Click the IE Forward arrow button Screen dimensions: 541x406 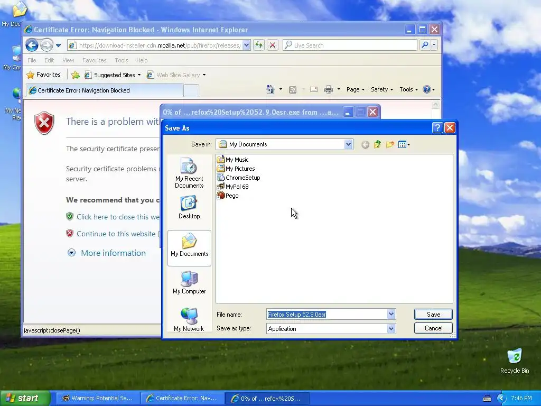(46, 45)
